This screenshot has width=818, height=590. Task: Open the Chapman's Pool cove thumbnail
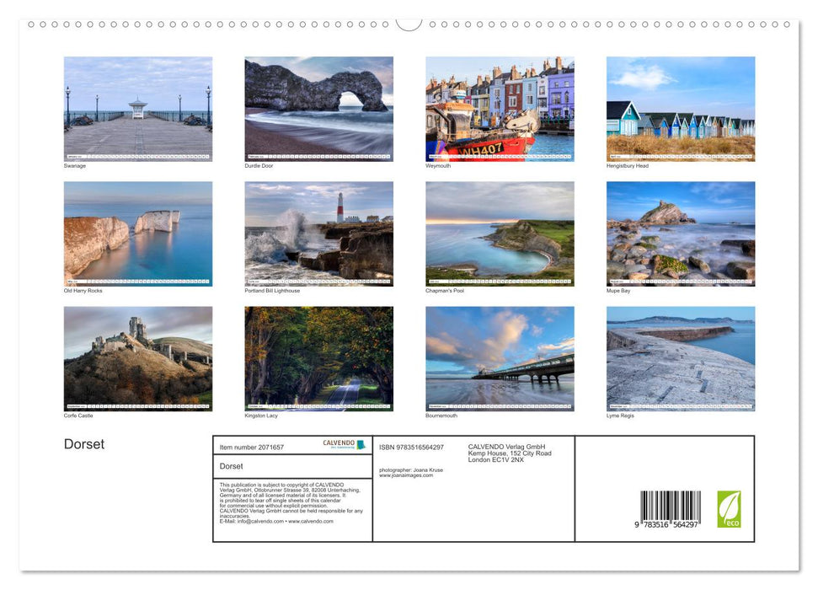[500, 234]
